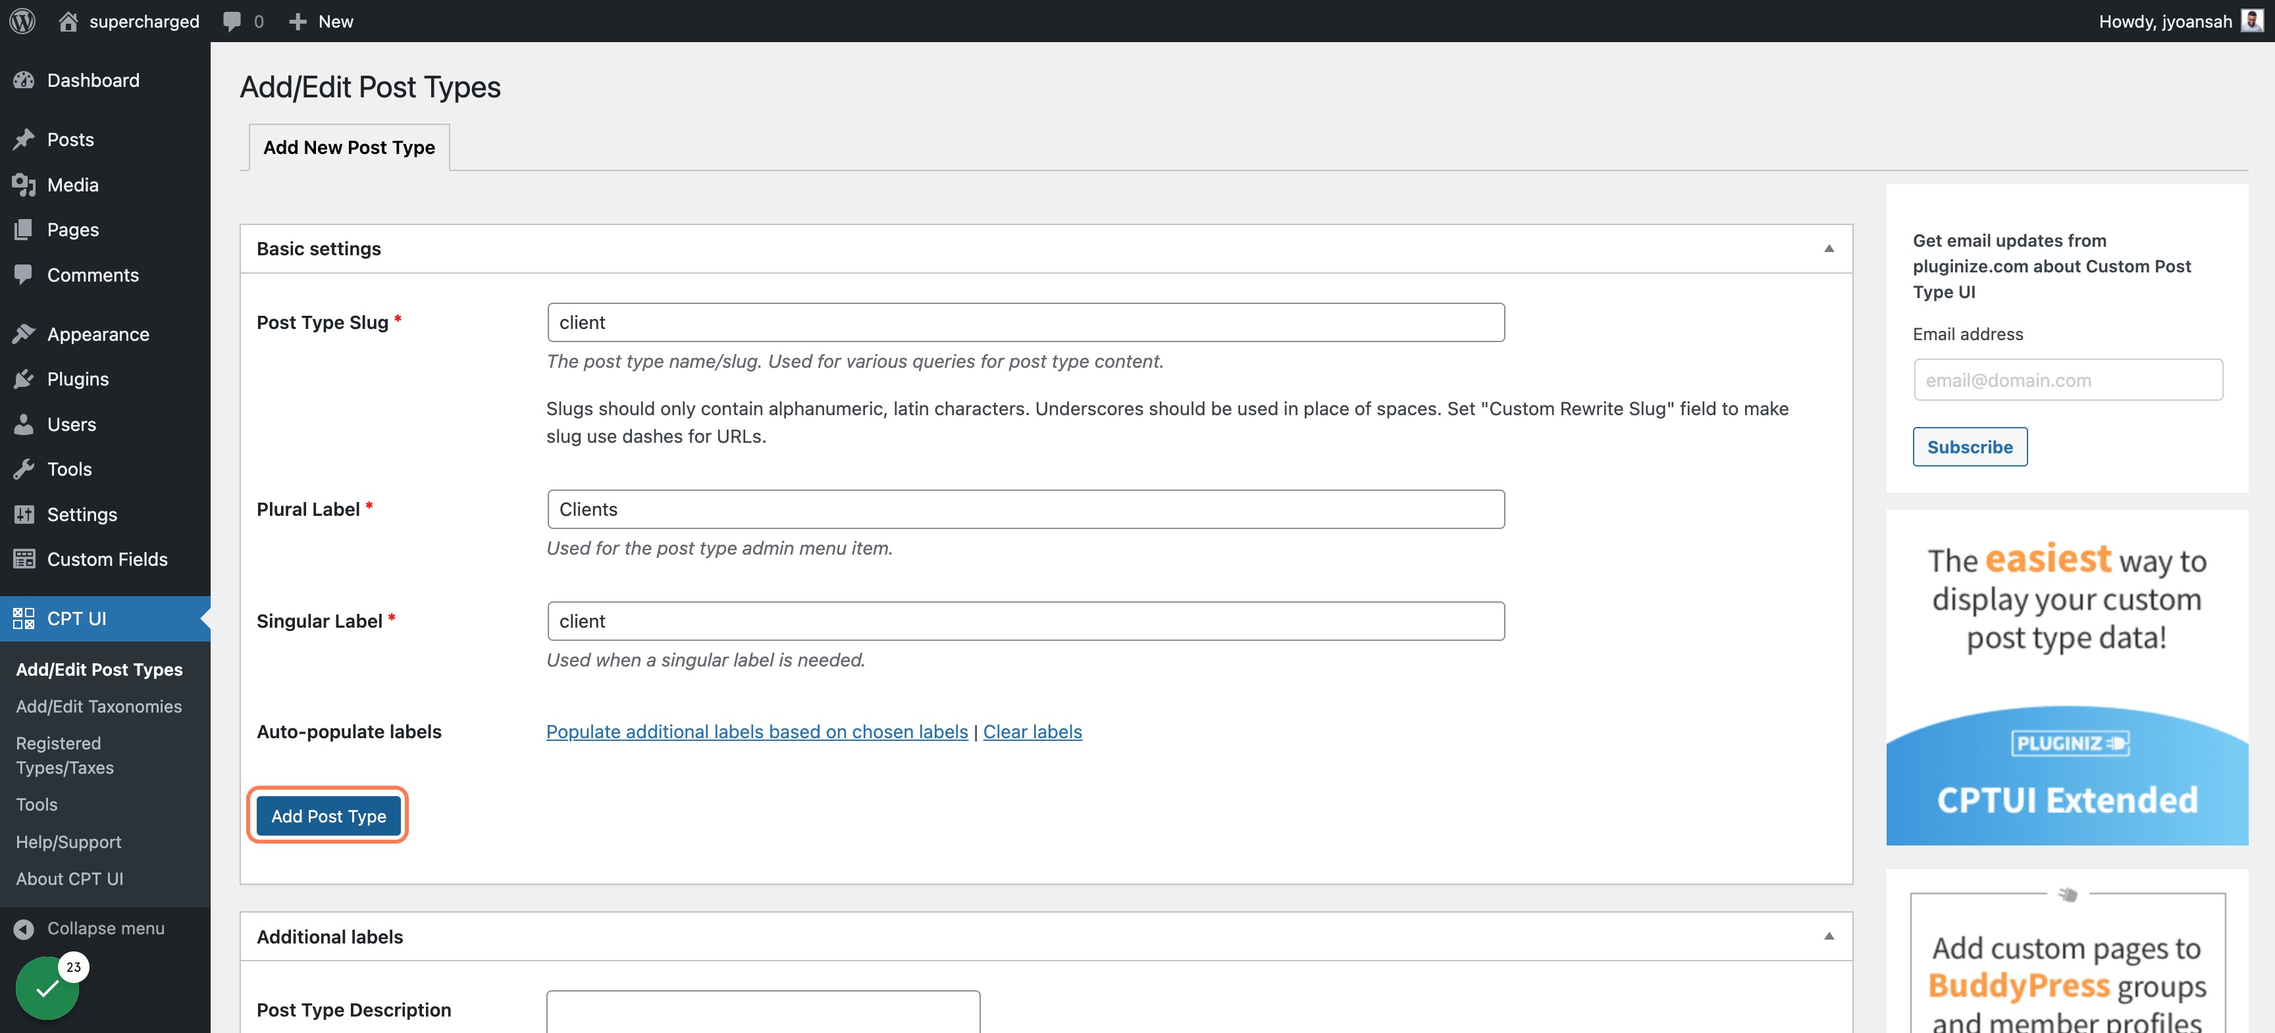Click the Tools wrench icon
The image size is (2275, 1033).
coord(24,469)
